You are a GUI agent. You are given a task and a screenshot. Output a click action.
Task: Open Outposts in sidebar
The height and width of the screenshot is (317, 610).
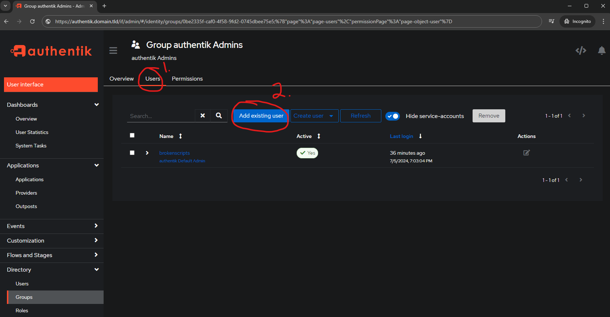[26, 206]
